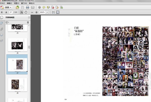Select page 26 thumbnail

pos(17,45)
